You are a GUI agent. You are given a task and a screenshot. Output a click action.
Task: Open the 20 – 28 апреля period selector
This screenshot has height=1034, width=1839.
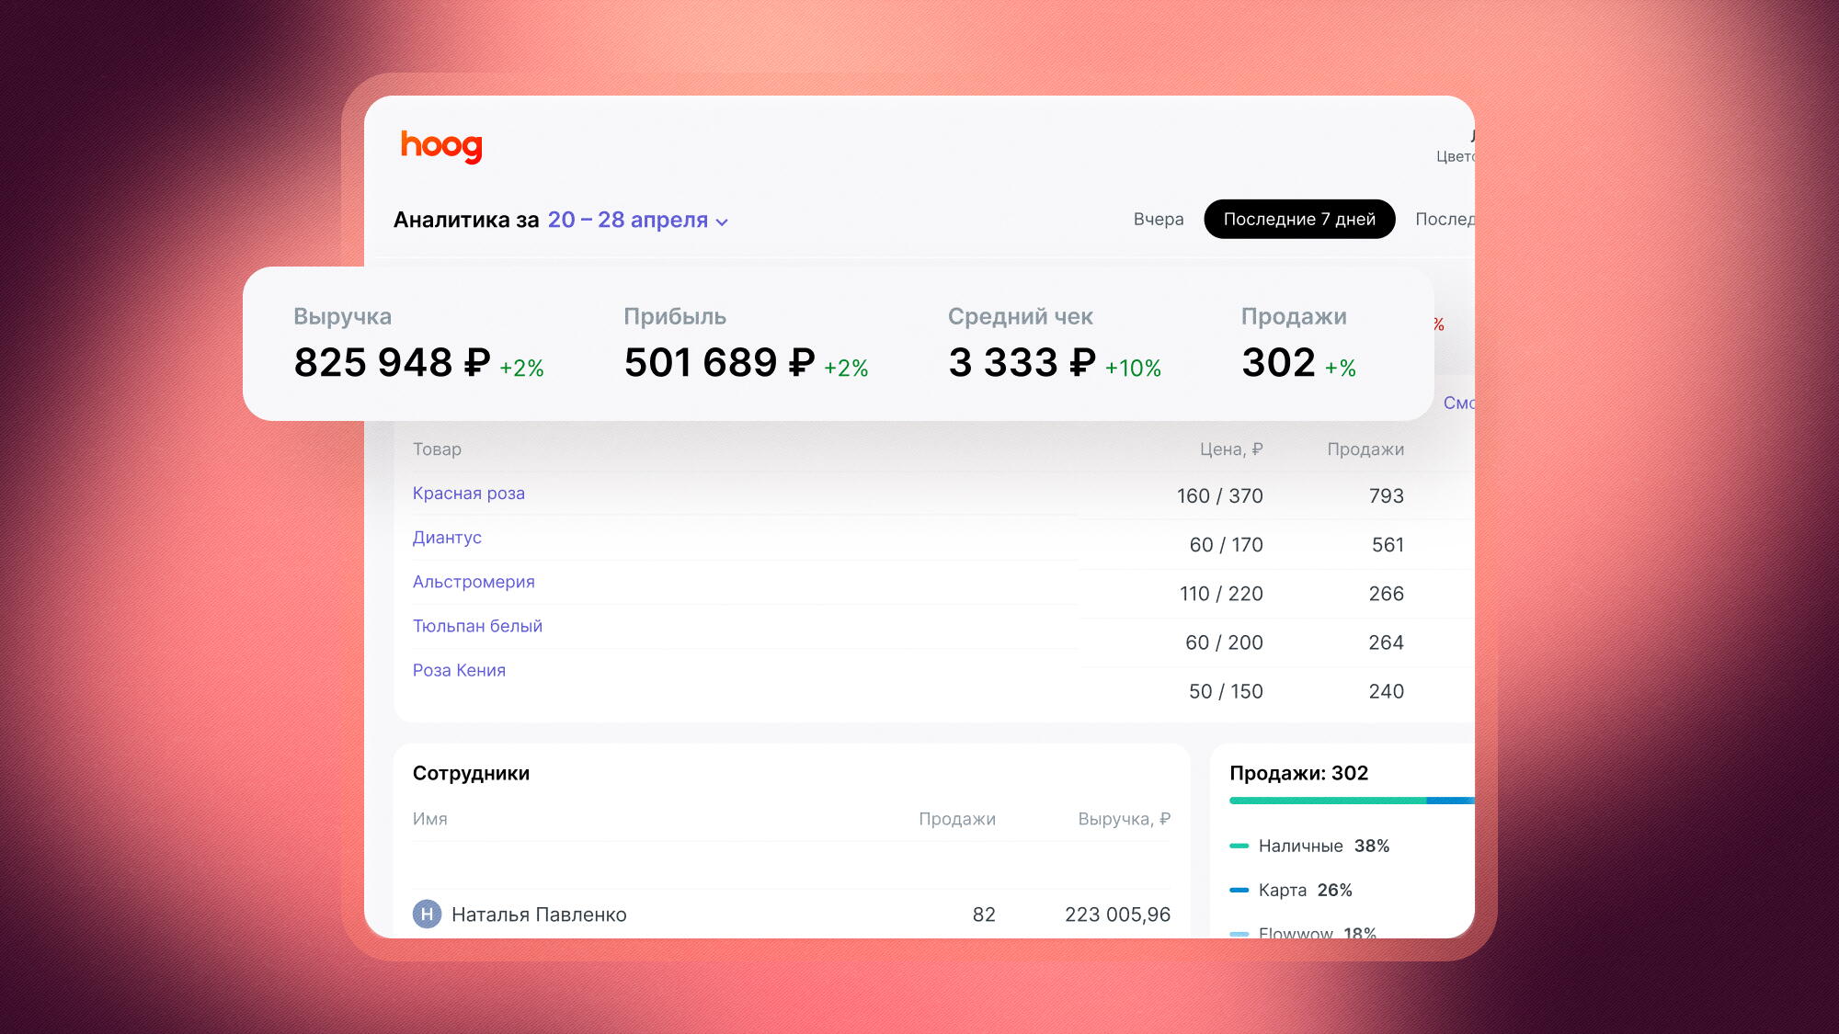coord(627,220)
